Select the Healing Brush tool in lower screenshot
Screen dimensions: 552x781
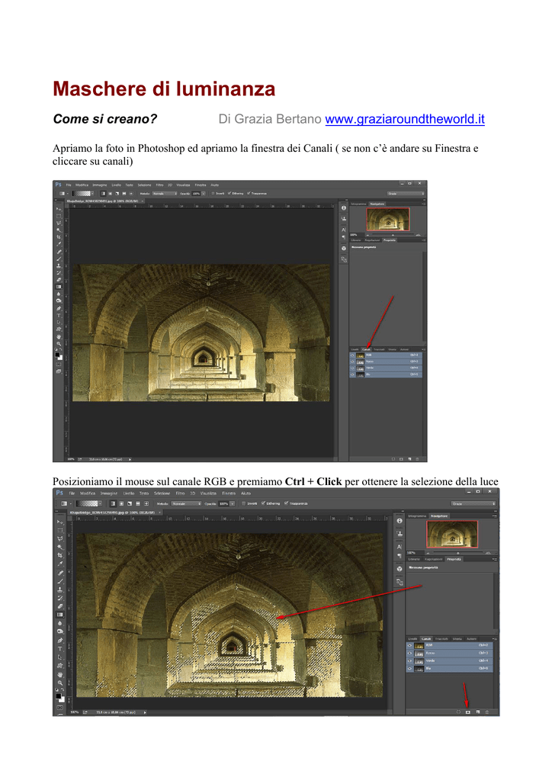(60, 573)
